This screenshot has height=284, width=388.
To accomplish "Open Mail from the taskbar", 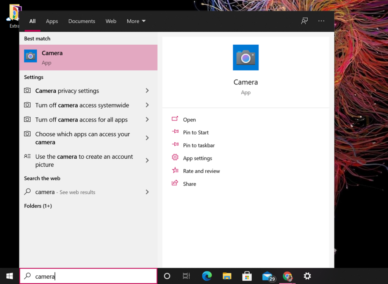I will tap(268, 276).
